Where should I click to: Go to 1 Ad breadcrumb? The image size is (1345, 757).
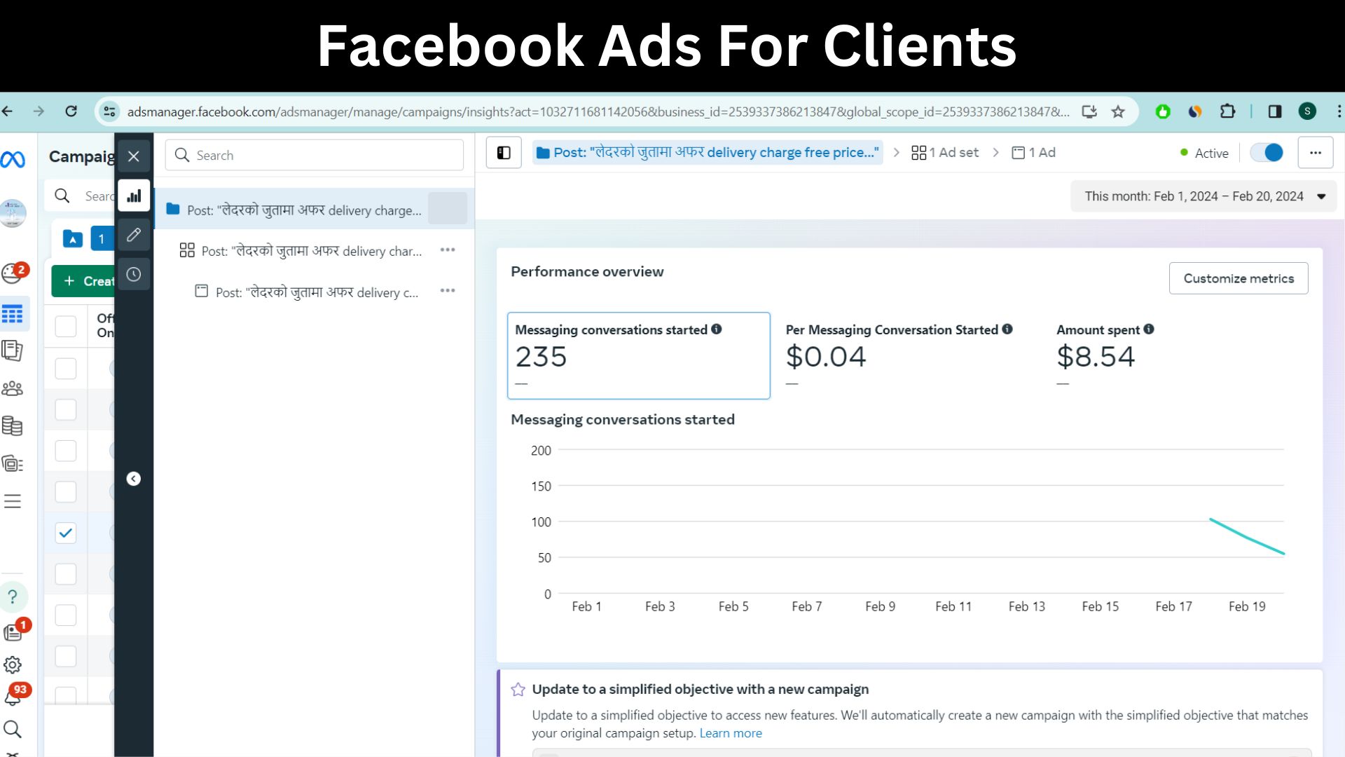coord(1034,153)
